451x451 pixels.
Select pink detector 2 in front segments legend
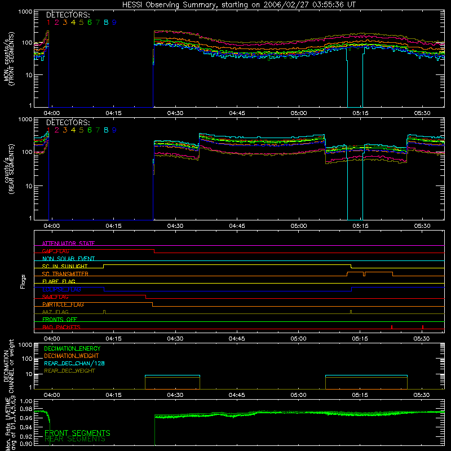click(x=57, y=23)
